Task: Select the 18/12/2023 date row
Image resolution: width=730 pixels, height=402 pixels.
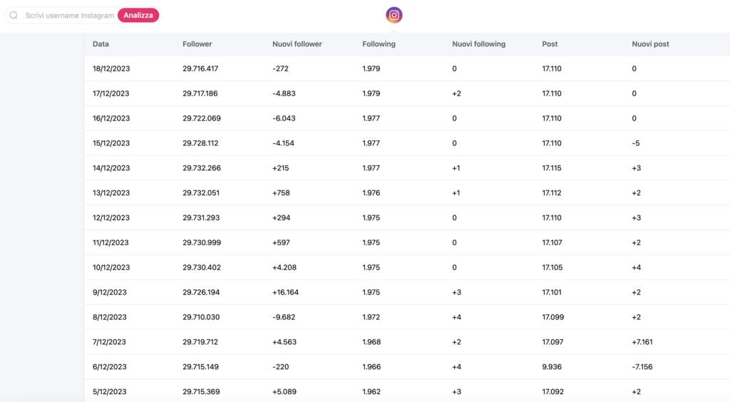Action: coord(111,69)
